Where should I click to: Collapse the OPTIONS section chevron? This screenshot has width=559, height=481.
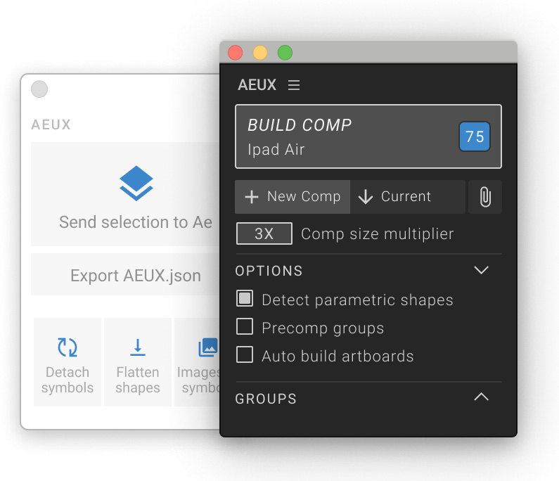[481, 270]
